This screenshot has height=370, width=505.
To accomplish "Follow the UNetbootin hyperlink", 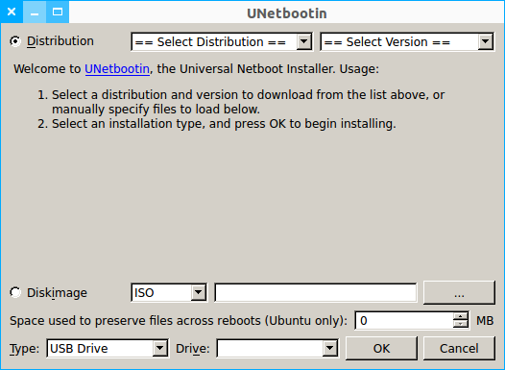I will [x=117, y=69].
